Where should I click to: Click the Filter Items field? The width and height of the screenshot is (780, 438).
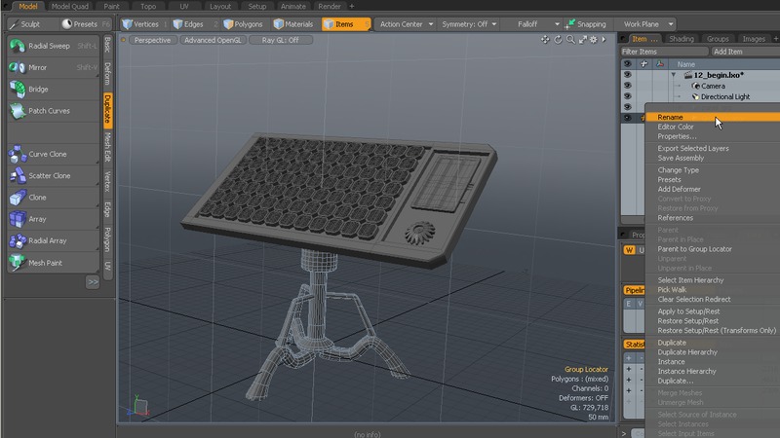pyautogui.click(x=664, y=52)
